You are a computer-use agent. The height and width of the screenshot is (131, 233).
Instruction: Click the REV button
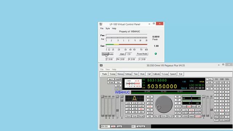tap(178, 116)
